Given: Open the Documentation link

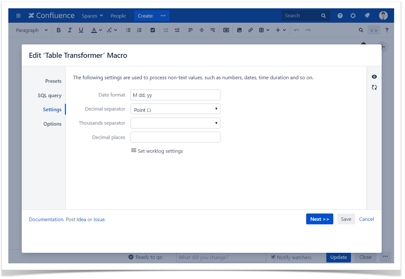Looking at the screenshot, I should click(x=46, y=220).
